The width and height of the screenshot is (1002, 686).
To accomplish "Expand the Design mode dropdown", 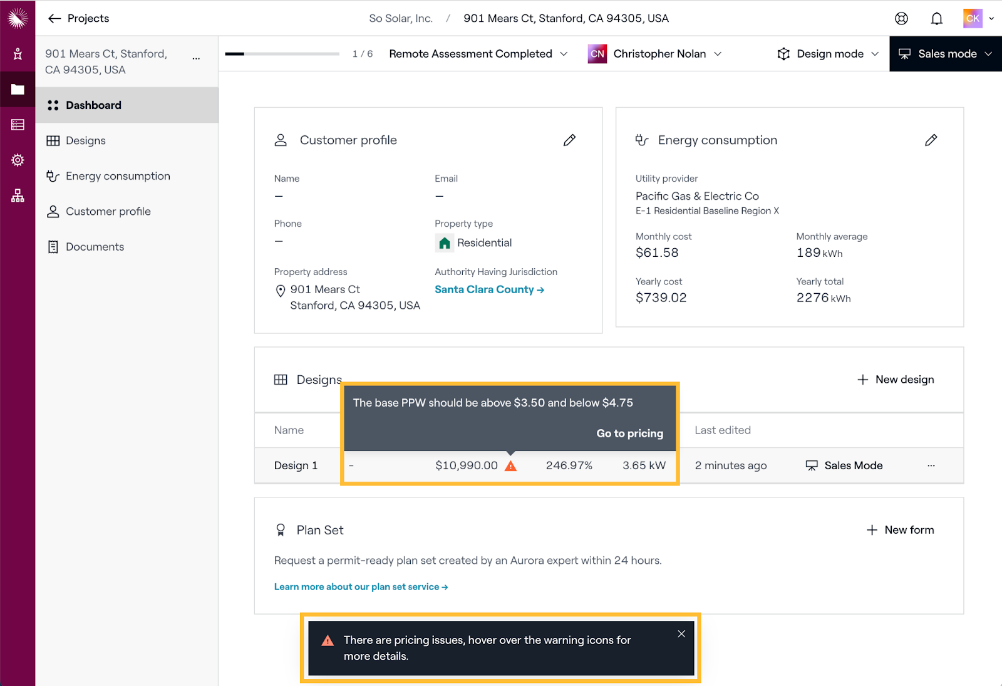I will pyautogui.click(x=828, y=54).
